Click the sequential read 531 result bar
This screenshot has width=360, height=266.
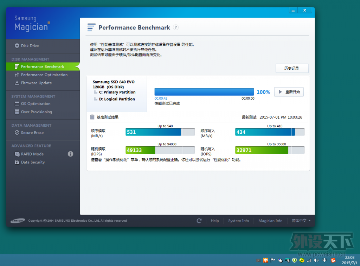pos(160,132)
